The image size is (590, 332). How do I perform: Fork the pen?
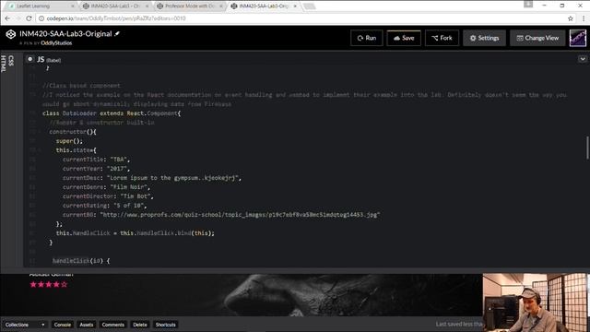442,38
